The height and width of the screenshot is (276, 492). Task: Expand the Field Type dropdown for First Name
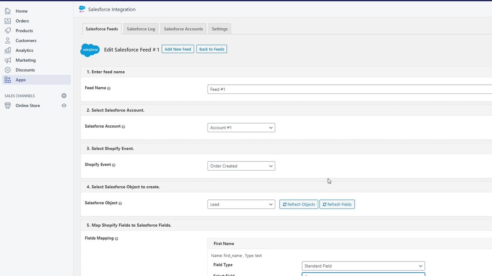[363, 266]
